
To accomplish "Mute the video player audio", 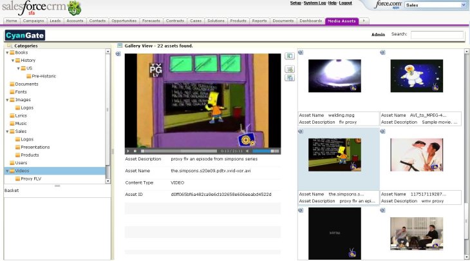I will pos(247,151).
